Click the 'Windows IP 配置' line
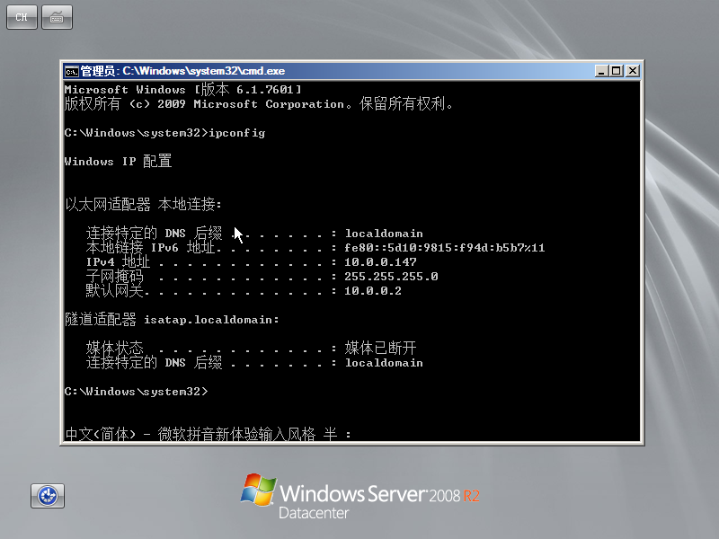719x539 pixels. click(118, 162)
